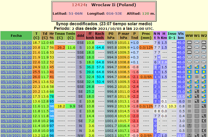Click the temperature value 26.0
This screenshot has height=137, width=208.
click(x=36, y=77)
